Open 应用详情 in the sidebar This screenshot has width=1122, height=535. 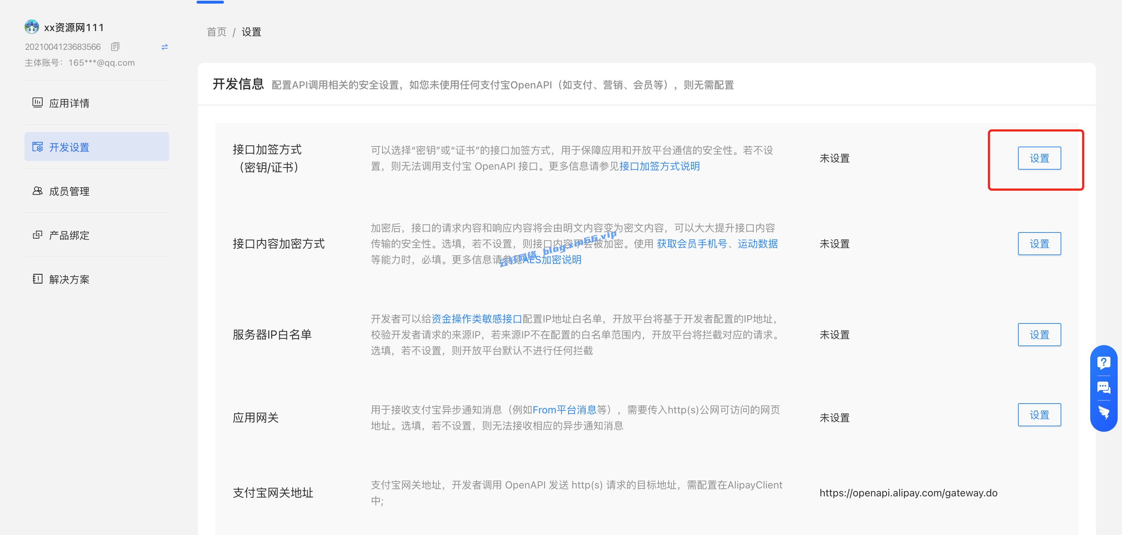[97, 103]
